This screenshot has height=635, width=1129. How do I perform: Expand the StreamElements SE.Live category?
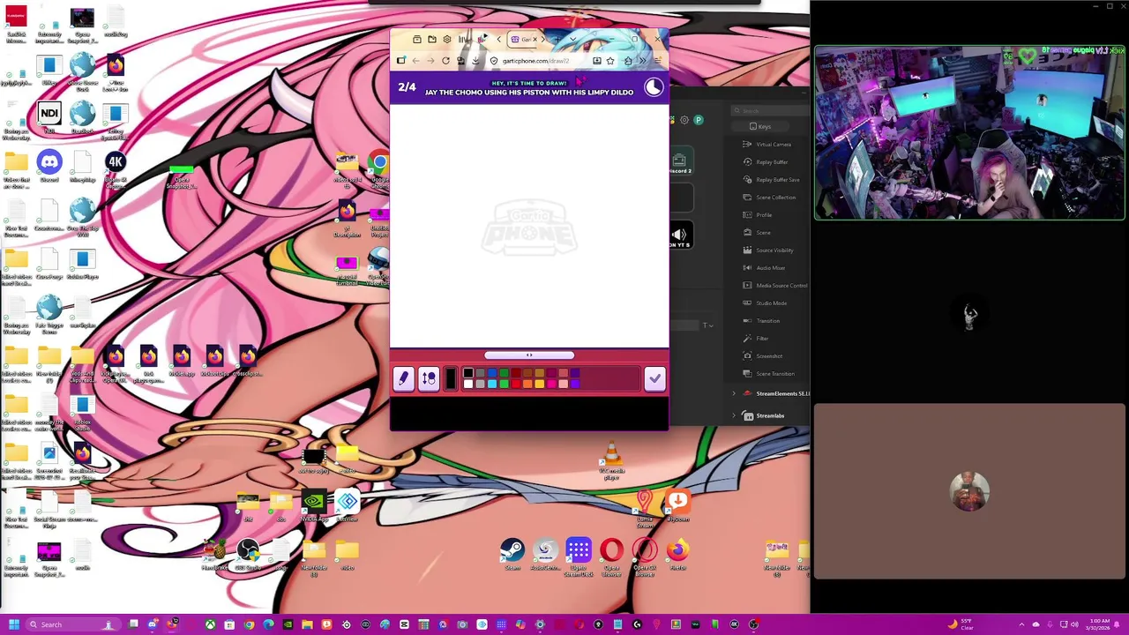(x=734, y=393)
